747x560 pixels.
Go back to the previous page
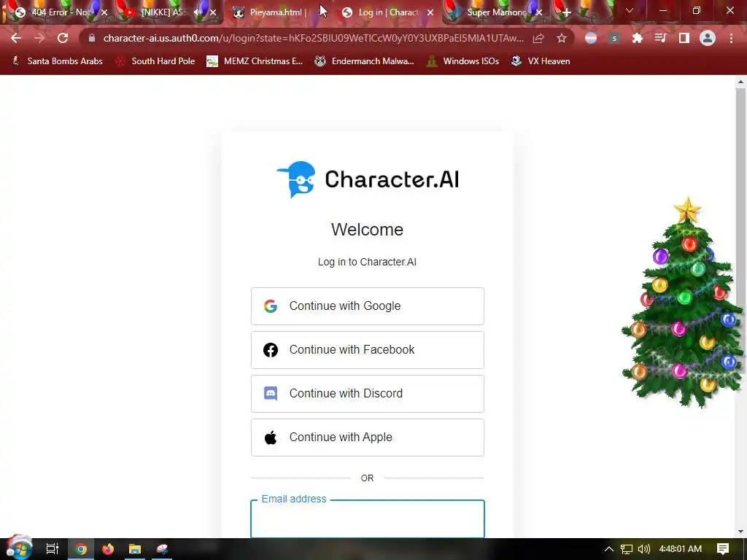click(x=16, y=38)
